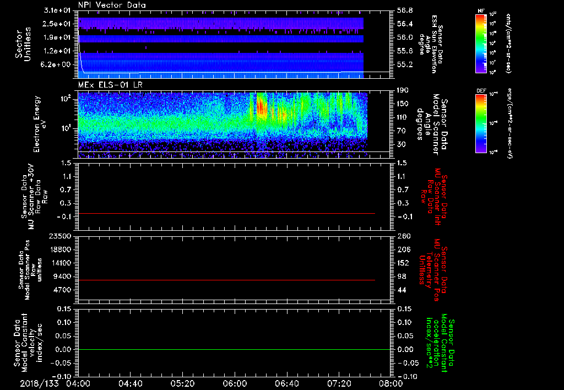This screenshot has width=564, height=390.
Task: Click the NPI Vector Data title
Action: (x=112, y=5)
